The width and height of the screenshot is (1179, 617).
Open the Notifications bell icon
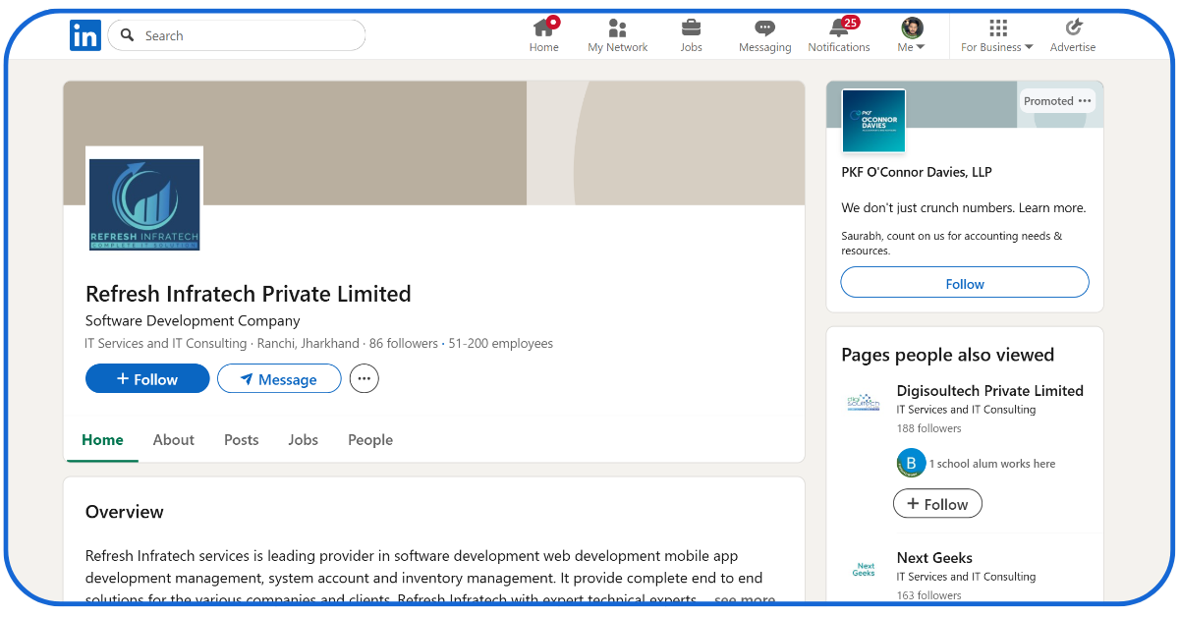(x=839, y=28)
